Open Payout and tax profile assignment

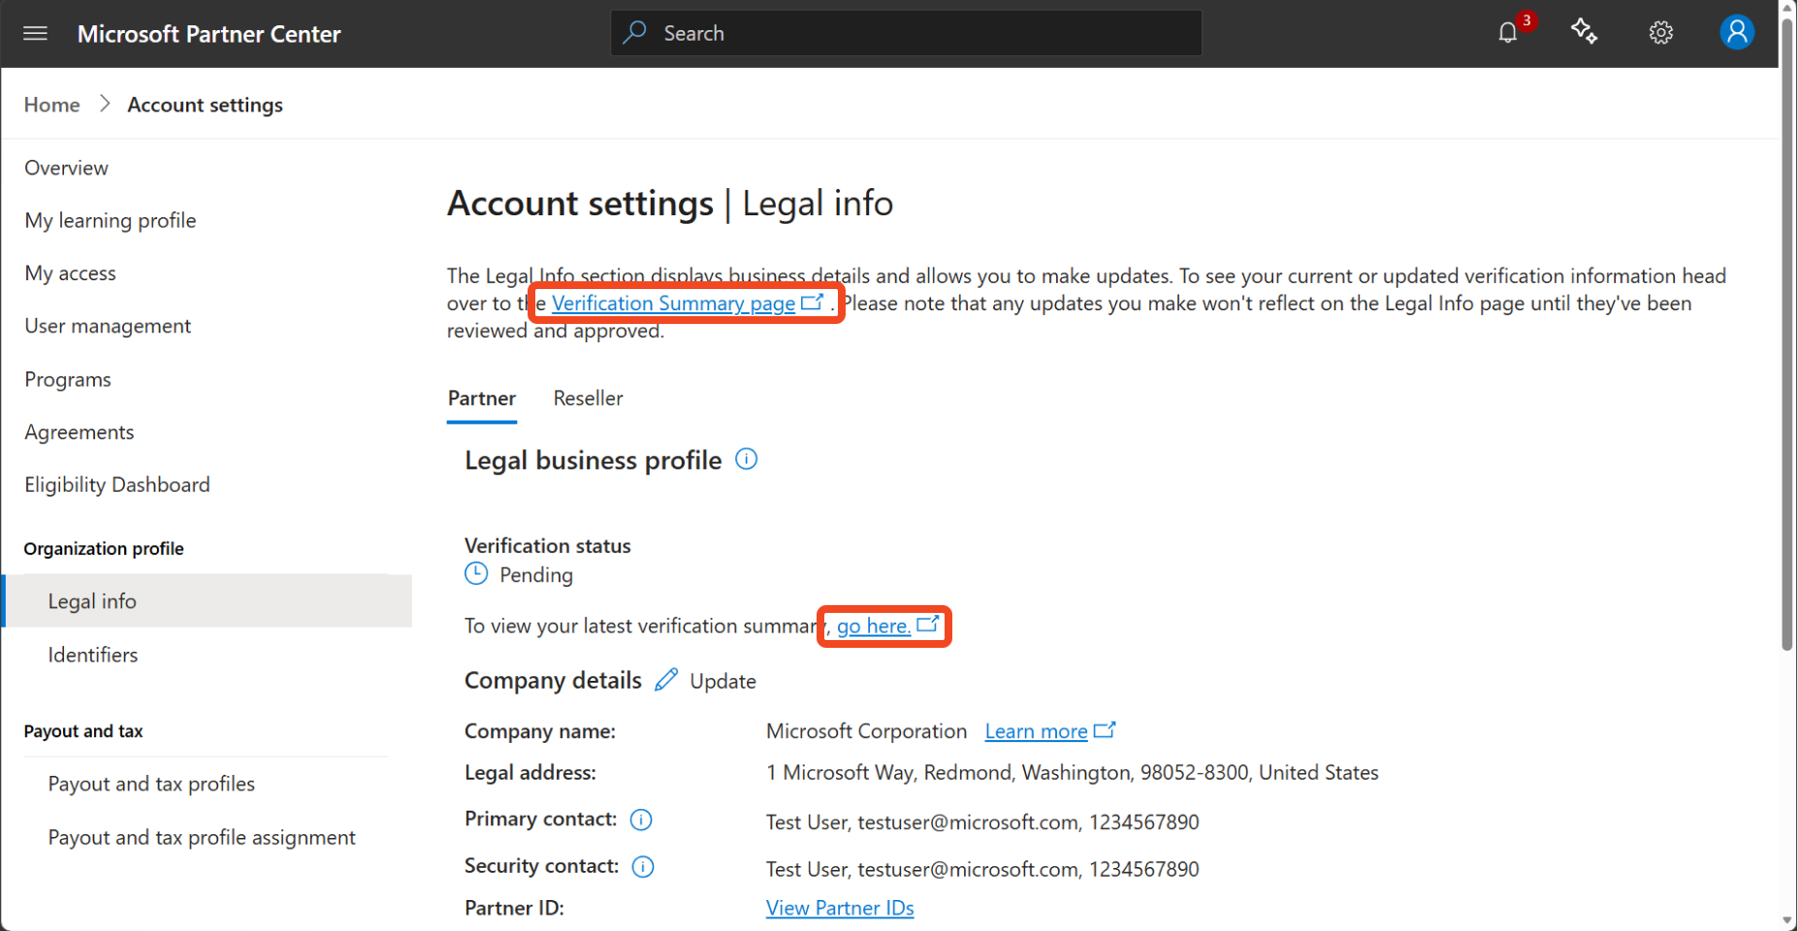point(202,837)
